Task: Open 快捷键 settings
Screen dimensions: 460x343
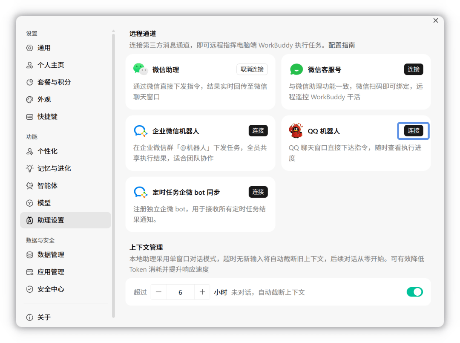Action: point(66,117)
